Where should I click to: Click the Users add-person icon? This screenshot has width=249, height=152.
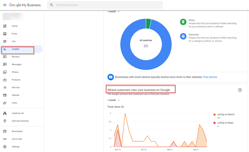click(5, 103)
